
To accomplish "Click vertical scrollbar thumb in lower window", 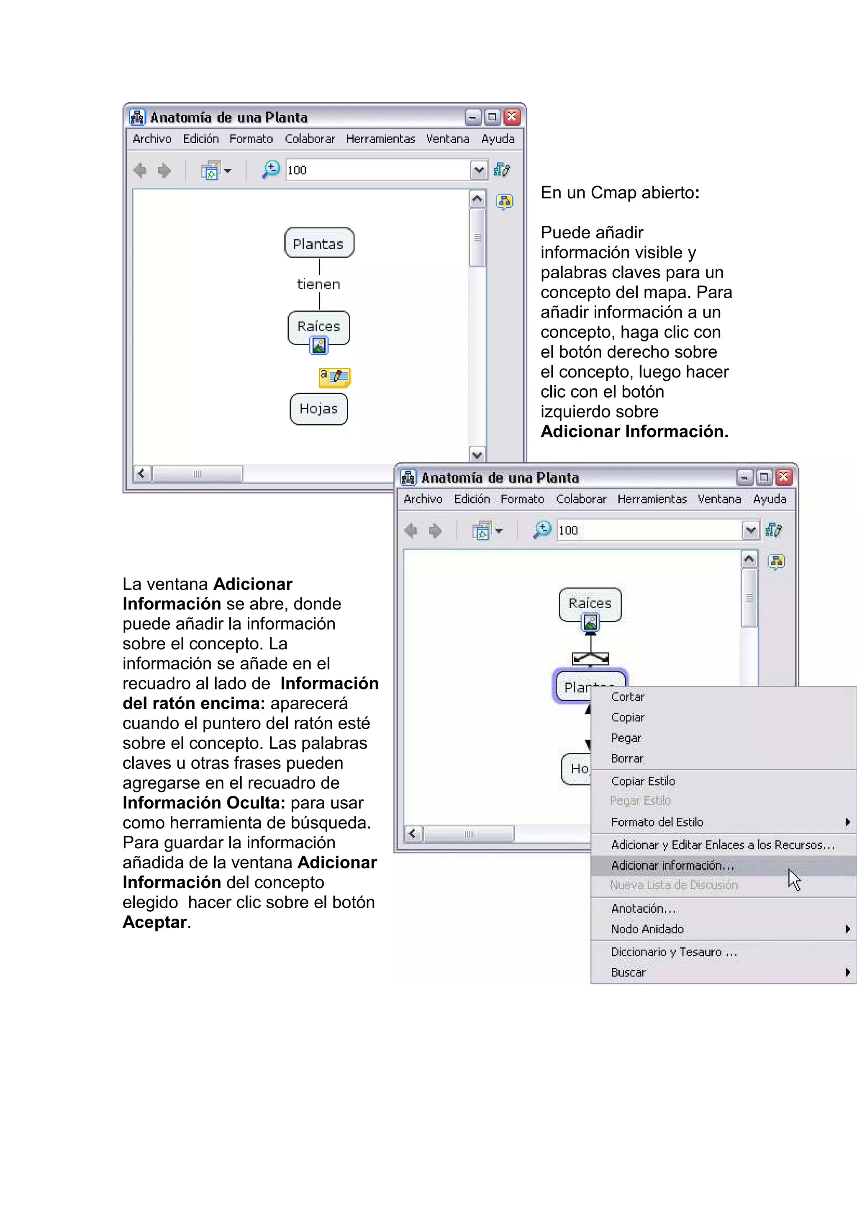I will [749, 598].
